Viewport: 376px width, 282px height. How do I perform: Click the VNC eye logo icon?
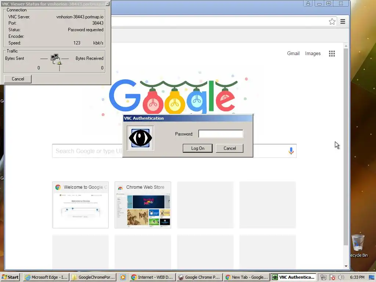140,138
